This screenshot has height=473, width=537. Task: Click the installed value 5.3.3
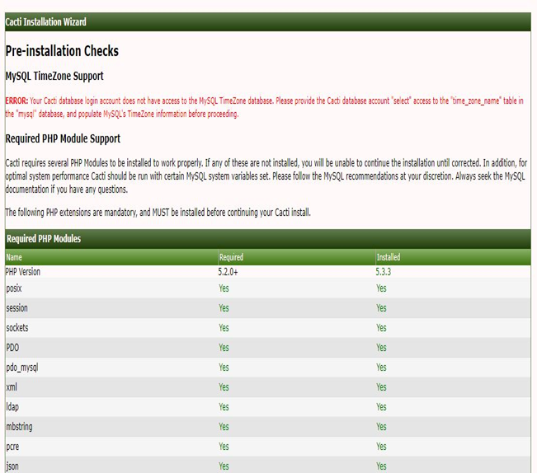coord(384,272)
